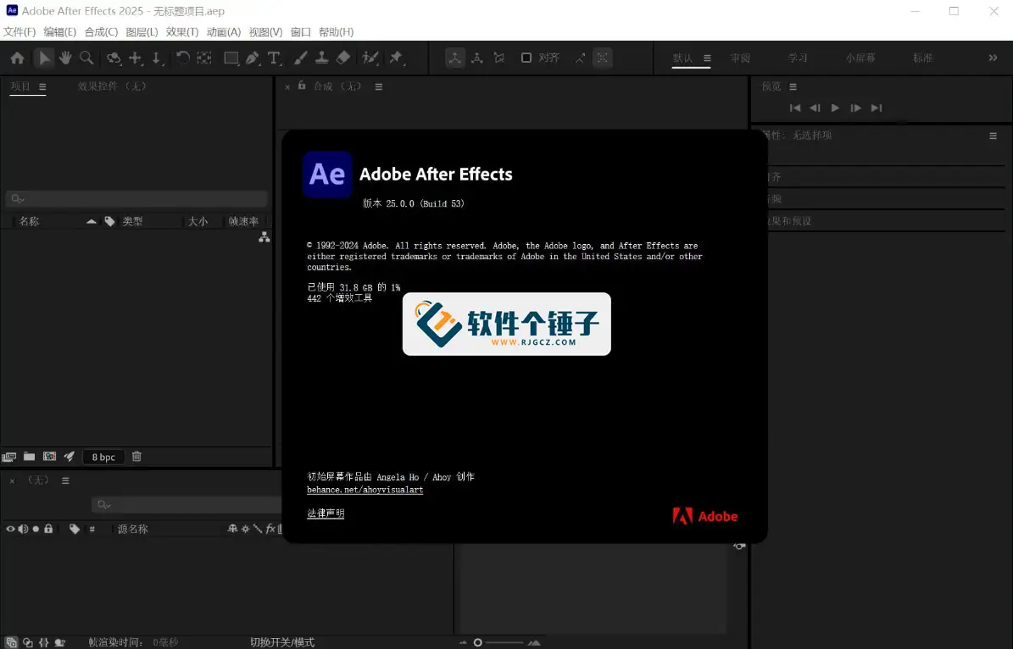The width and height of the screenshot is (1013, 649).
Task: Select the Puppet Pin tool
Action: point(396,58)
